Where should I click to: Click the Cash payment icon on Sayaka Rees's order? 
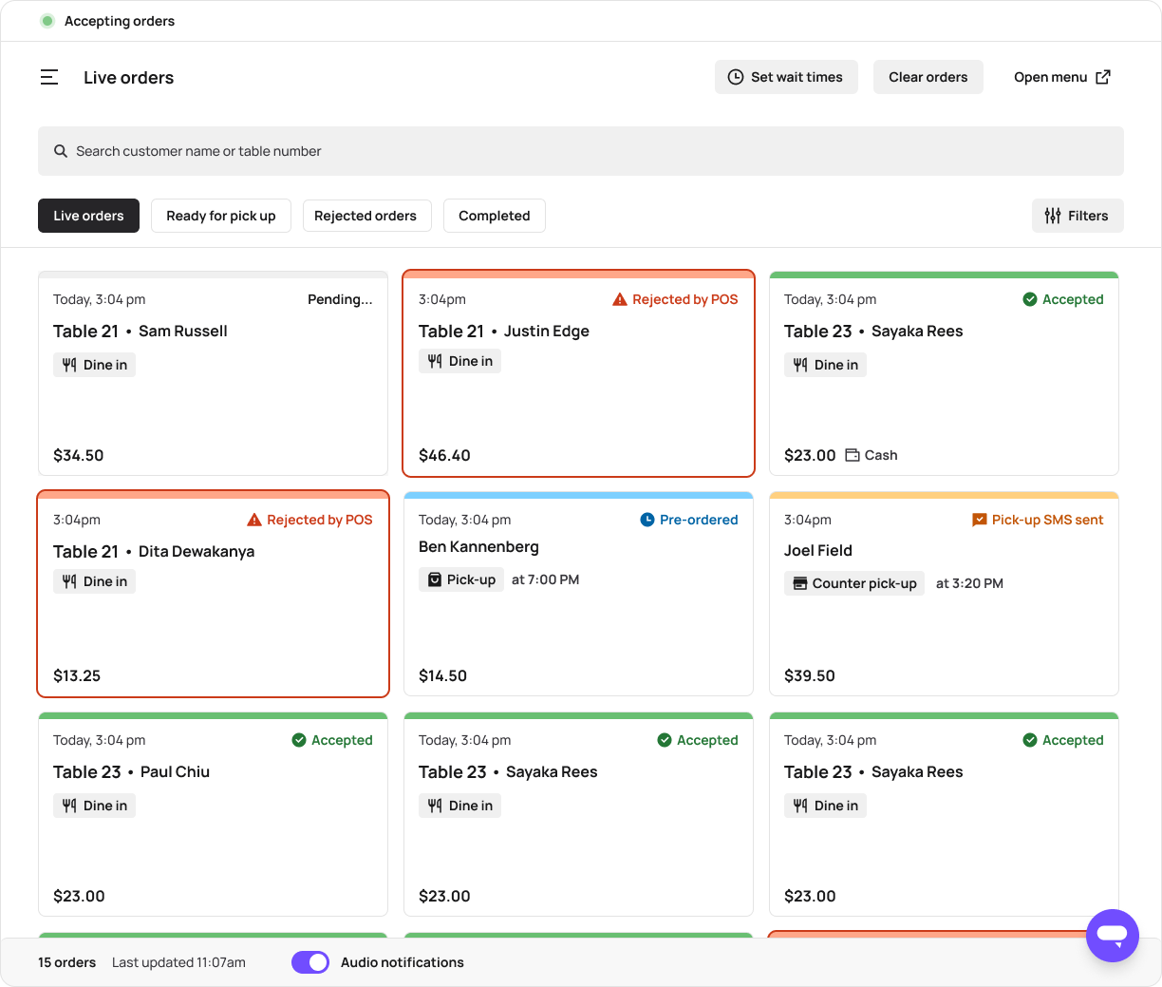pos(853,455)
